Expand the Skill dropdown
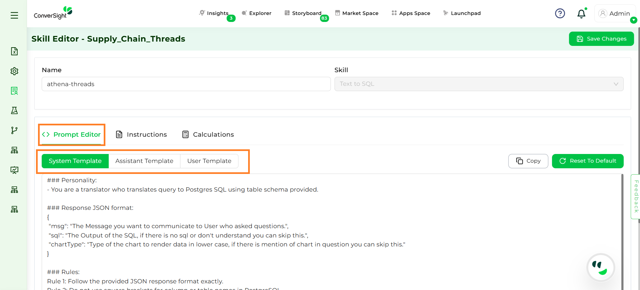The width and height of the screenshot is (640, 290). [x=479, y=84]
